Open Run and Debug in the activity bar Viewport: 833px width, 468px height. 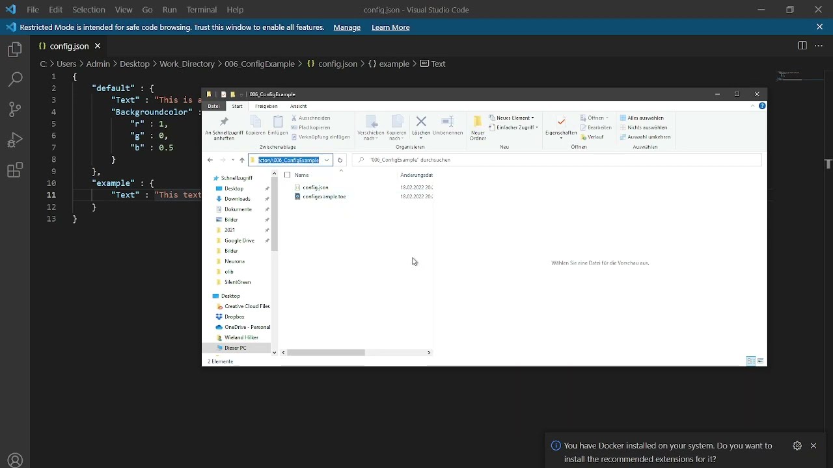(15, 140)
